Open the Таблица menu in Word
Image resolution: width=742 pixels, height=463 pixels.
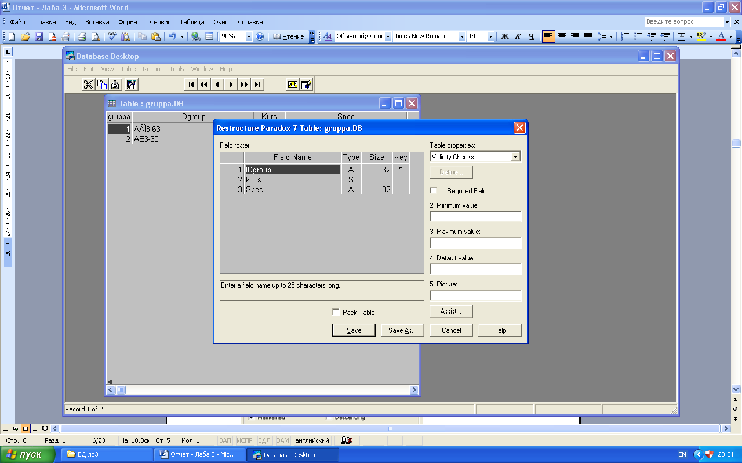tap(192, 22)
